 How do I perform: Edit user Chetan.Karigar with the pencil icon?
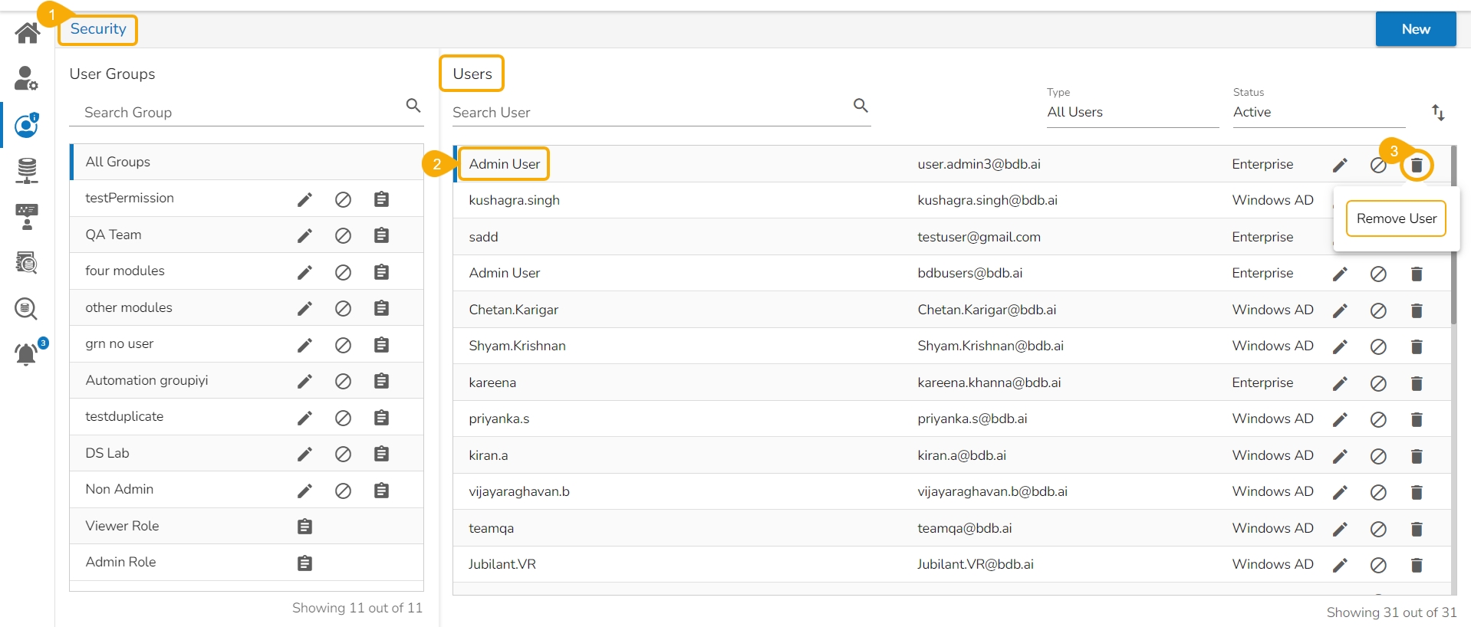[1340, 310]
